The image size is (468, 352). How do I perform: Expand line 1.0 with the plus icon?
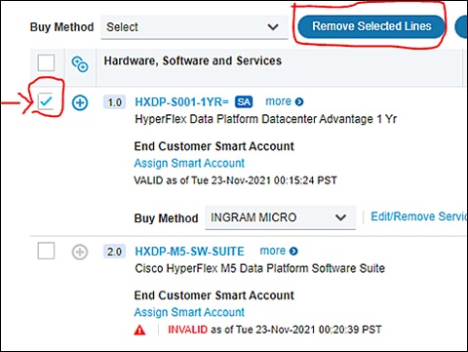[80, 102]
